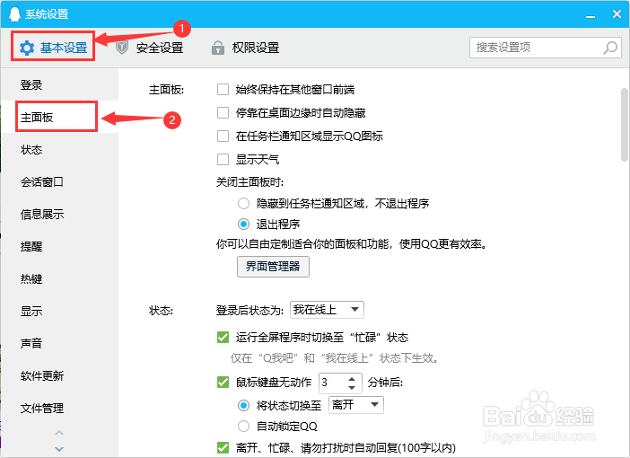The image size is (630, 458).
Task: Decrease idle minutes with down arrow
Action: [x=352, y=388]
